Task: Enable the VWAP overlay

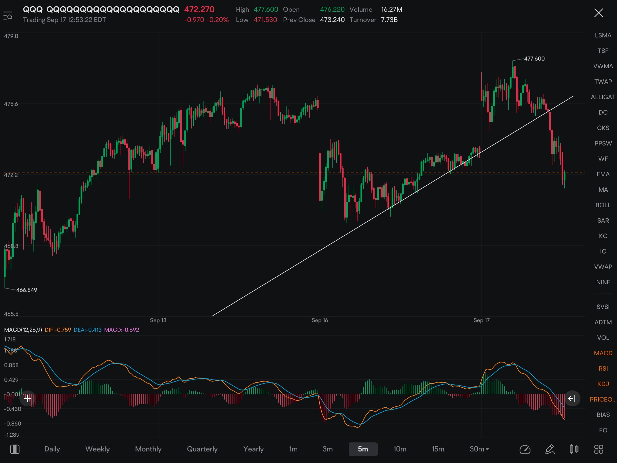Action: pos(603,267)
